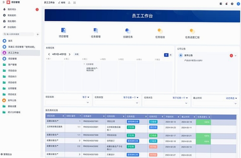Screen dimensions: 241x158
Task: Open the 发布公告 item in 公司公告
Action: tap(188, 55)
